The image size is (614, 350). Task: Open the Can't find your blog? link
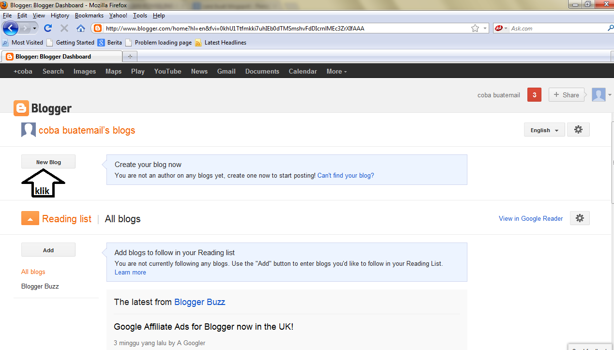coord(345,176)
